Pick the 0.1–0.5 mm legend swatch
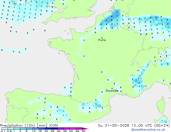 pos(5,128)
